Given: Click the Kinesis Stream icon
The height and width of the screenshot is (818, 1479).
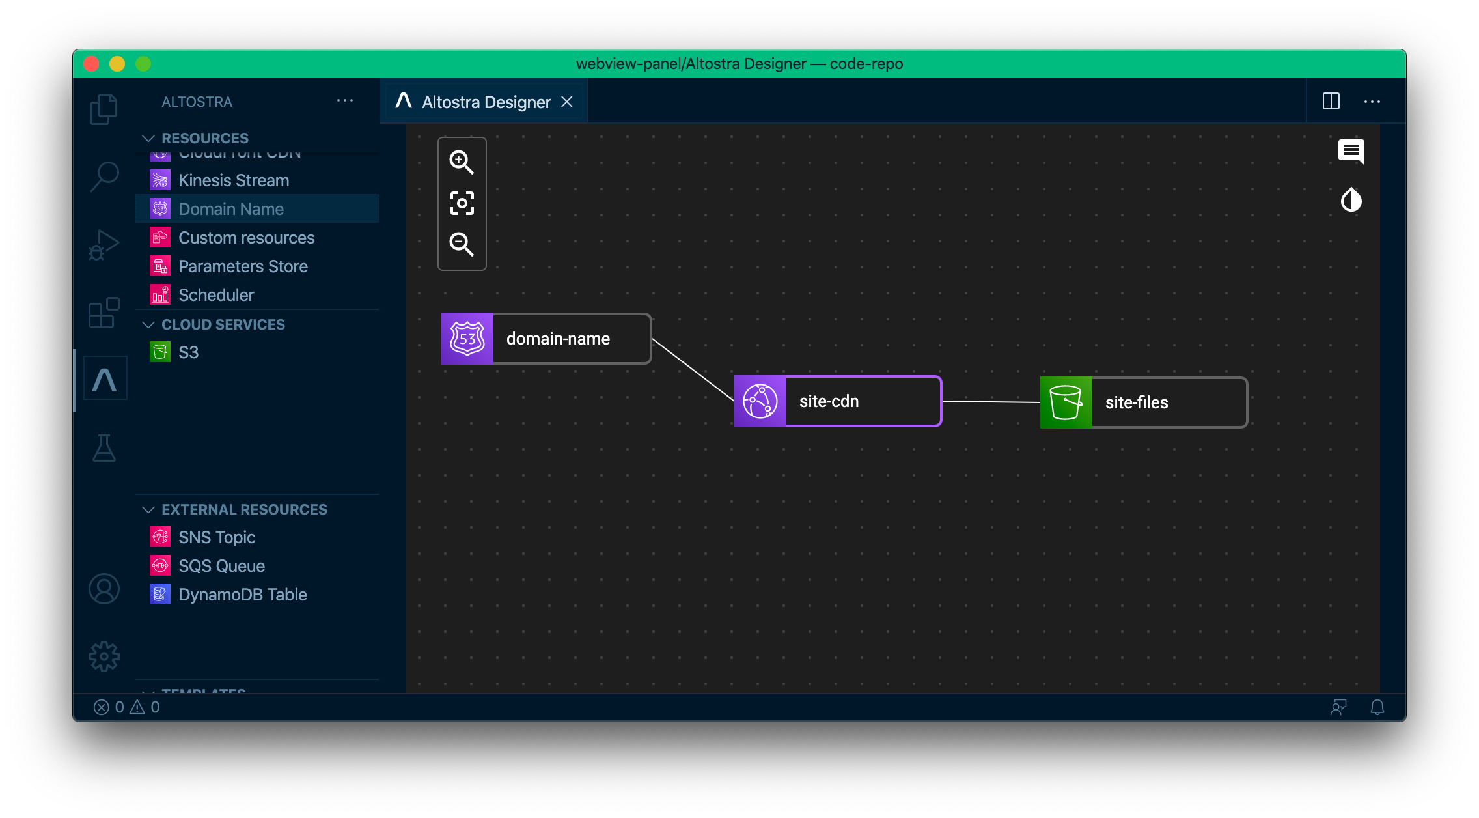Looking at the screenshot, I should click(160, 180).
